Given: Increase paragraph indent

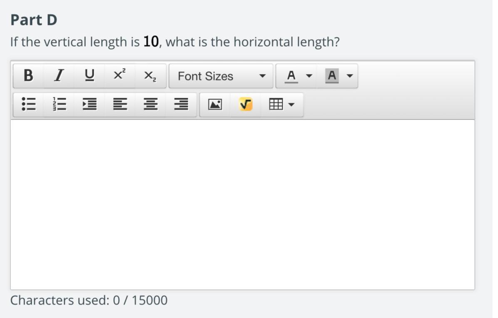Looking at the screenshot, I should tap(89, 104).
